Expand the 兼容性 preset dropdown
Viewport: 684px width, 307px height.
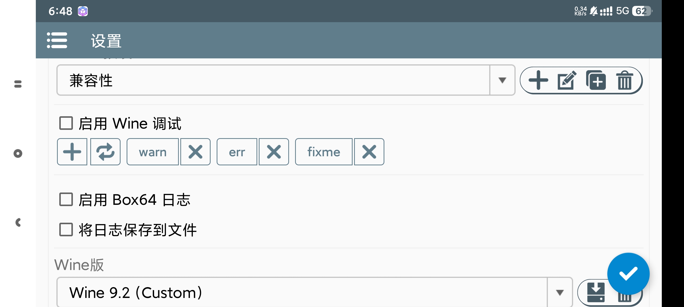tap(502, 80)
